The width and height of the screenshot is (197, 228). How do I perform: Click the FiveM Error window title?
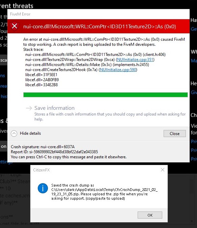(20, 14)
